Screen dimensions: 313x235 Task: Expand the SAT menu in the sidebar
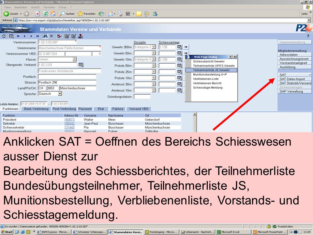294,75
